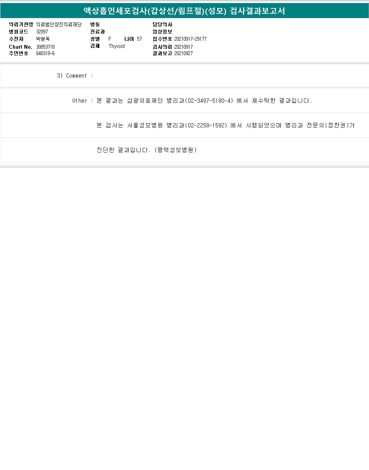Select the 주민번호 value 640319-6
Viewport: 369px width, 470px height.
(x=45, y=54)
